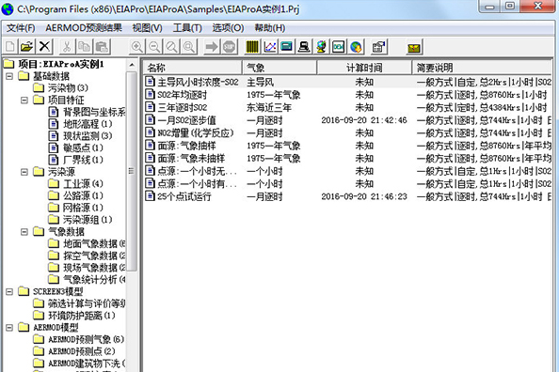Collapse the 污染源 tree node
Image resolution: width=559 pixels, height=372 pixels.
coord(24,172)
